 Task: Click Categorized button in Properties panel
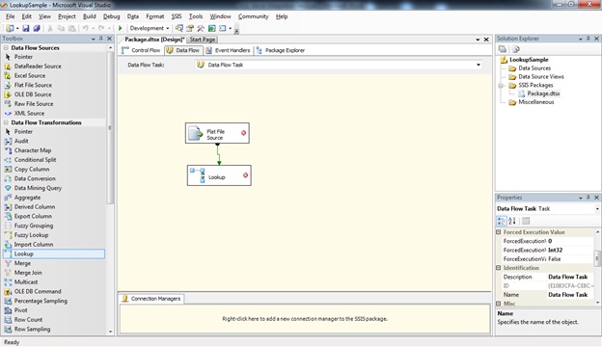(502, 221)
